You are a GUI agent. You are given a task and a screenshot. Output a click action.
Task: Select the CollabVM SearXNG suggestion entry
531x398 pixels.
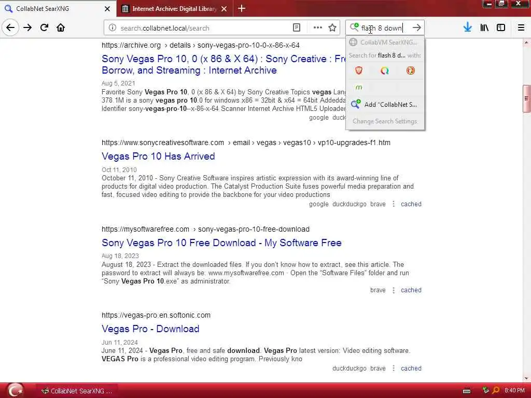[x=385, y=42]
